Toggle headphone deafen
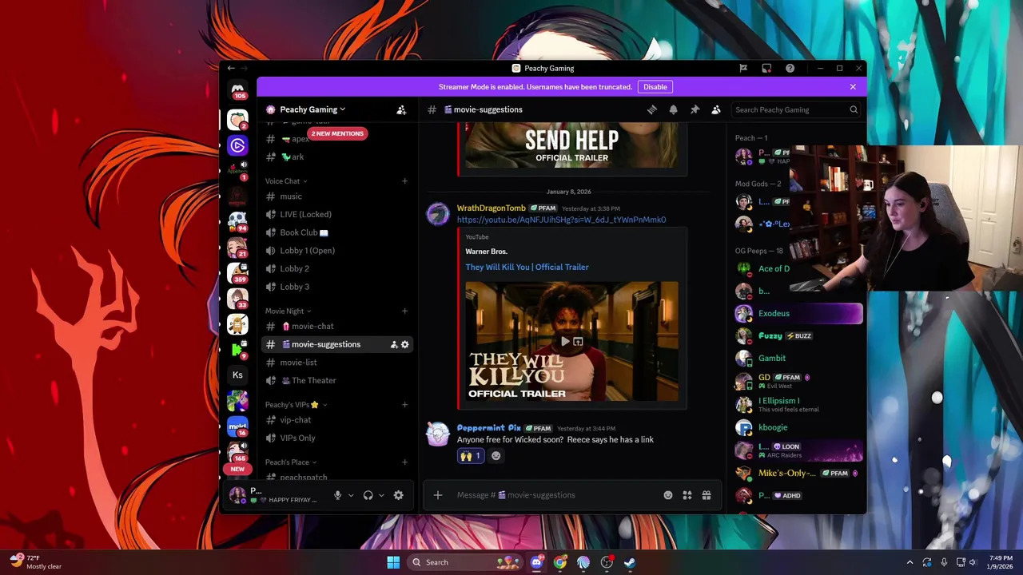The image size is (1023, 575). pos(368,495)
